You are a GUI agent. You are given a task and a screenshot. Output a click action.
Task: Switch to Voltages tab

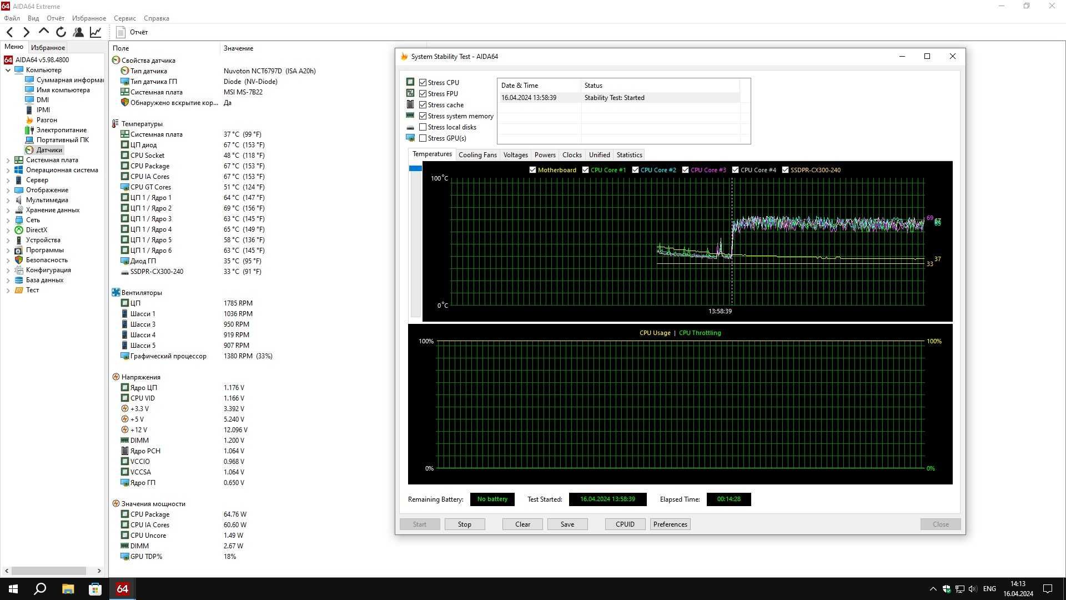click(515, 155)
